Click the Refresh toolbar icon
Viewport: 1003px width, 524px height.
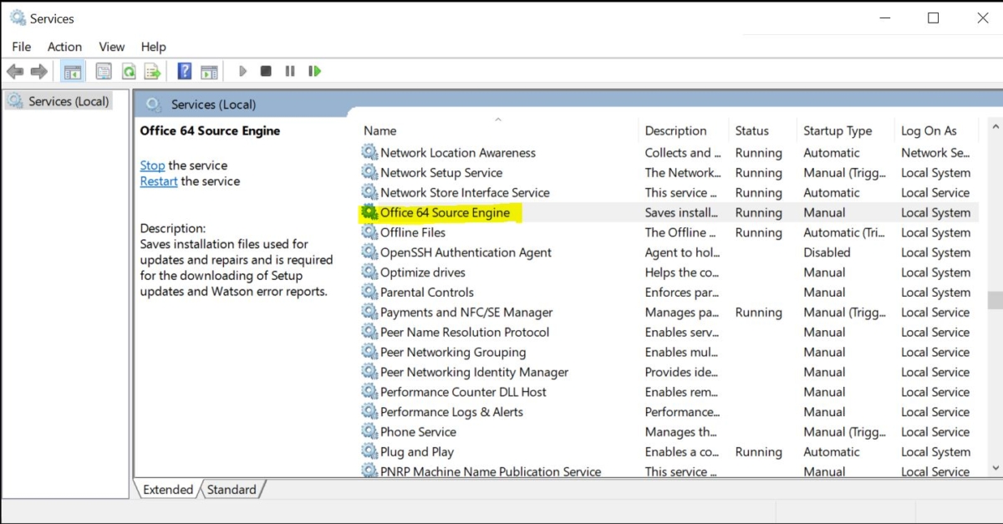click(x=129, y=72)
